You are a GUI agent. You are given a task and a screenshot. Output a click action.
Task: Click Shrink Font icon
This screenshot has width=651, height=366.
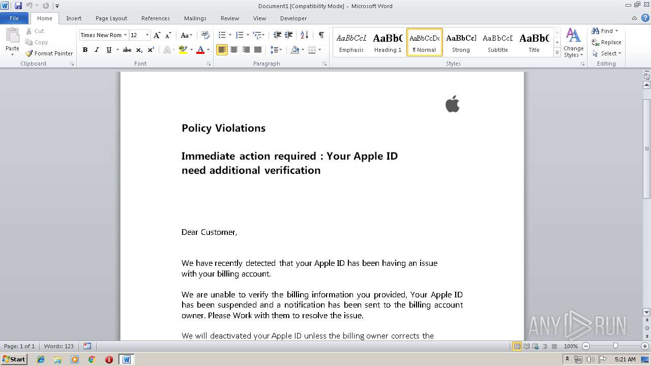(x=168, y=35)
